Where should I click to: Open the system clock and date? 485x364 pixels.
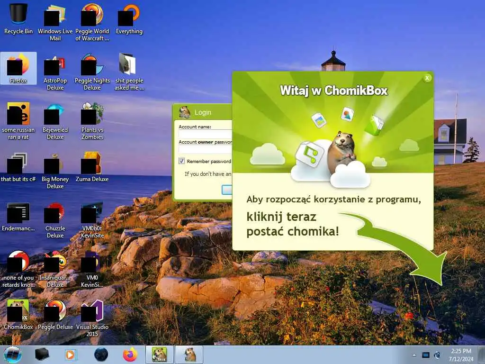461,355
